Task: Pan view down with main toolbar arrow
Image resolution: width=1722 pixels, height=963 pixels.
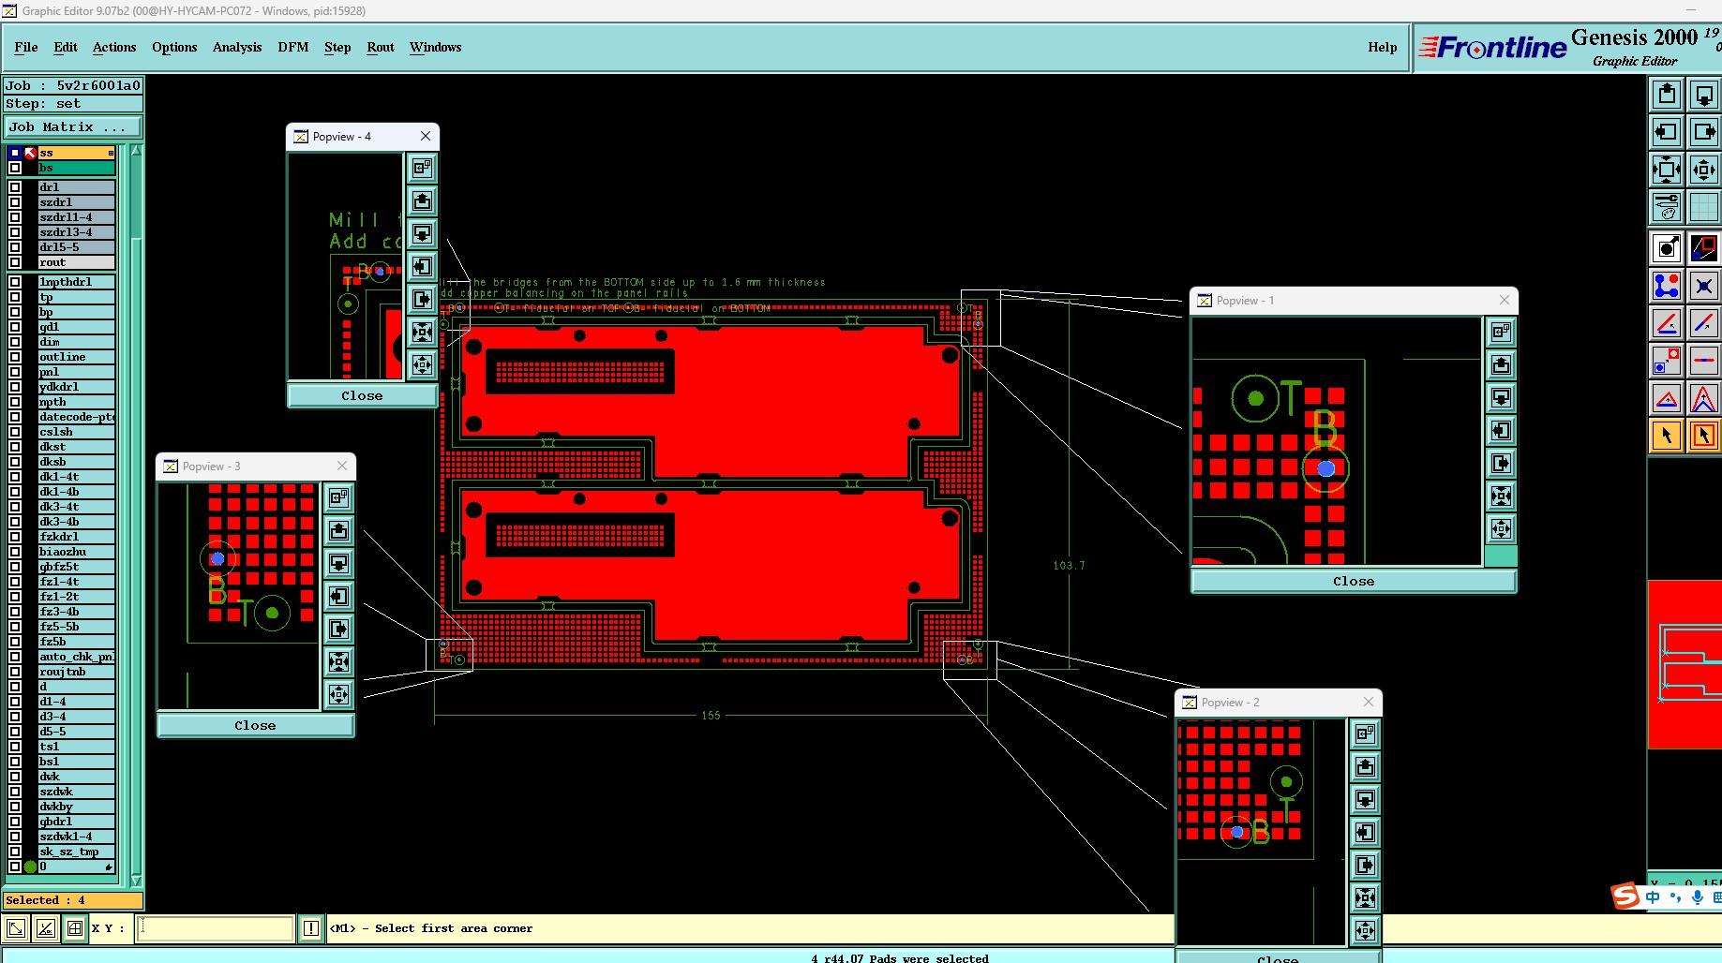Action: coord(1703,95)
